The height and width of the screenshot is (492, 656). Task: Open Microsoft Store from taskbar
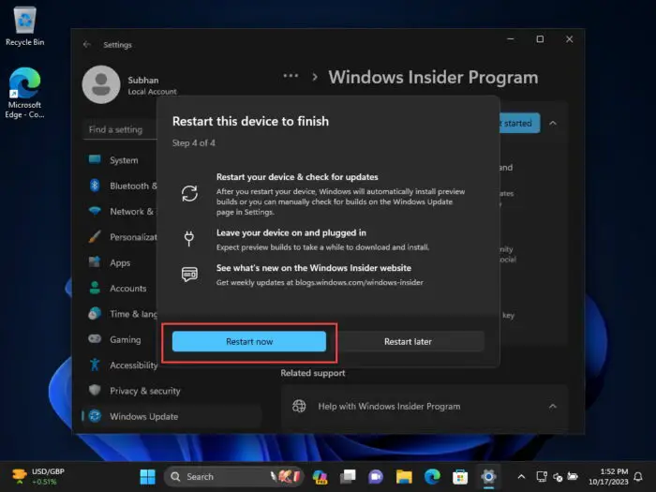[x=460, y=476]
